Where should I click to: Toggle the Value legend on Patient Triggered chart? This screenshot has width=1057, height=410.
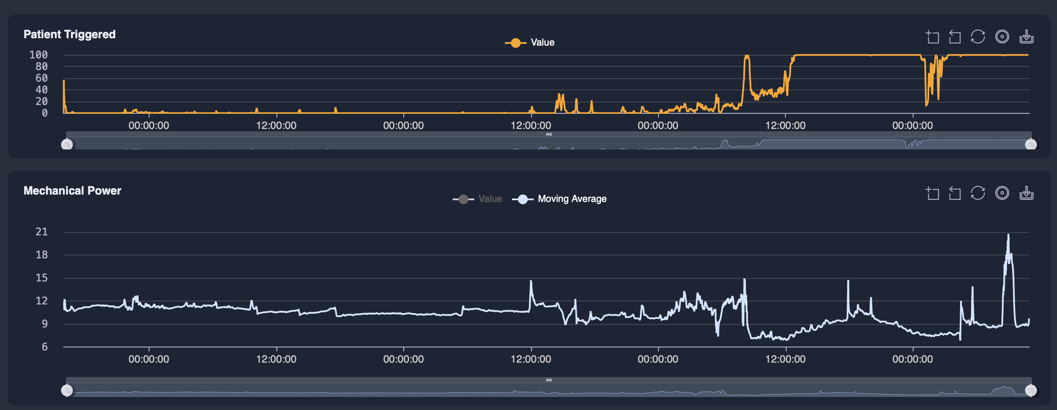click(529, 42)
